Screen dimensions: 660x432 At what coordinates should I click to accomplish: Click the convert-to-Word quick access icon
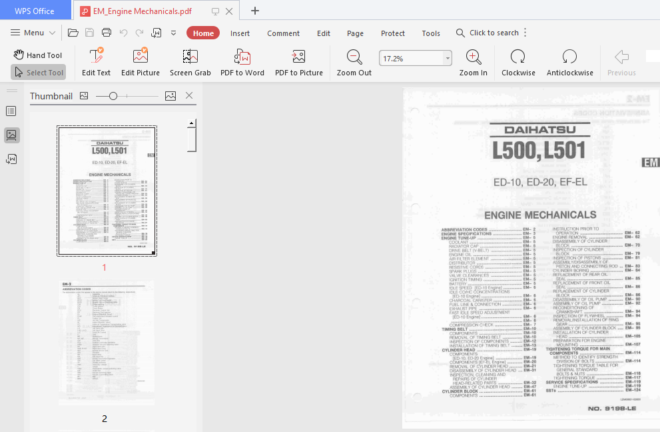pos(157,33)
